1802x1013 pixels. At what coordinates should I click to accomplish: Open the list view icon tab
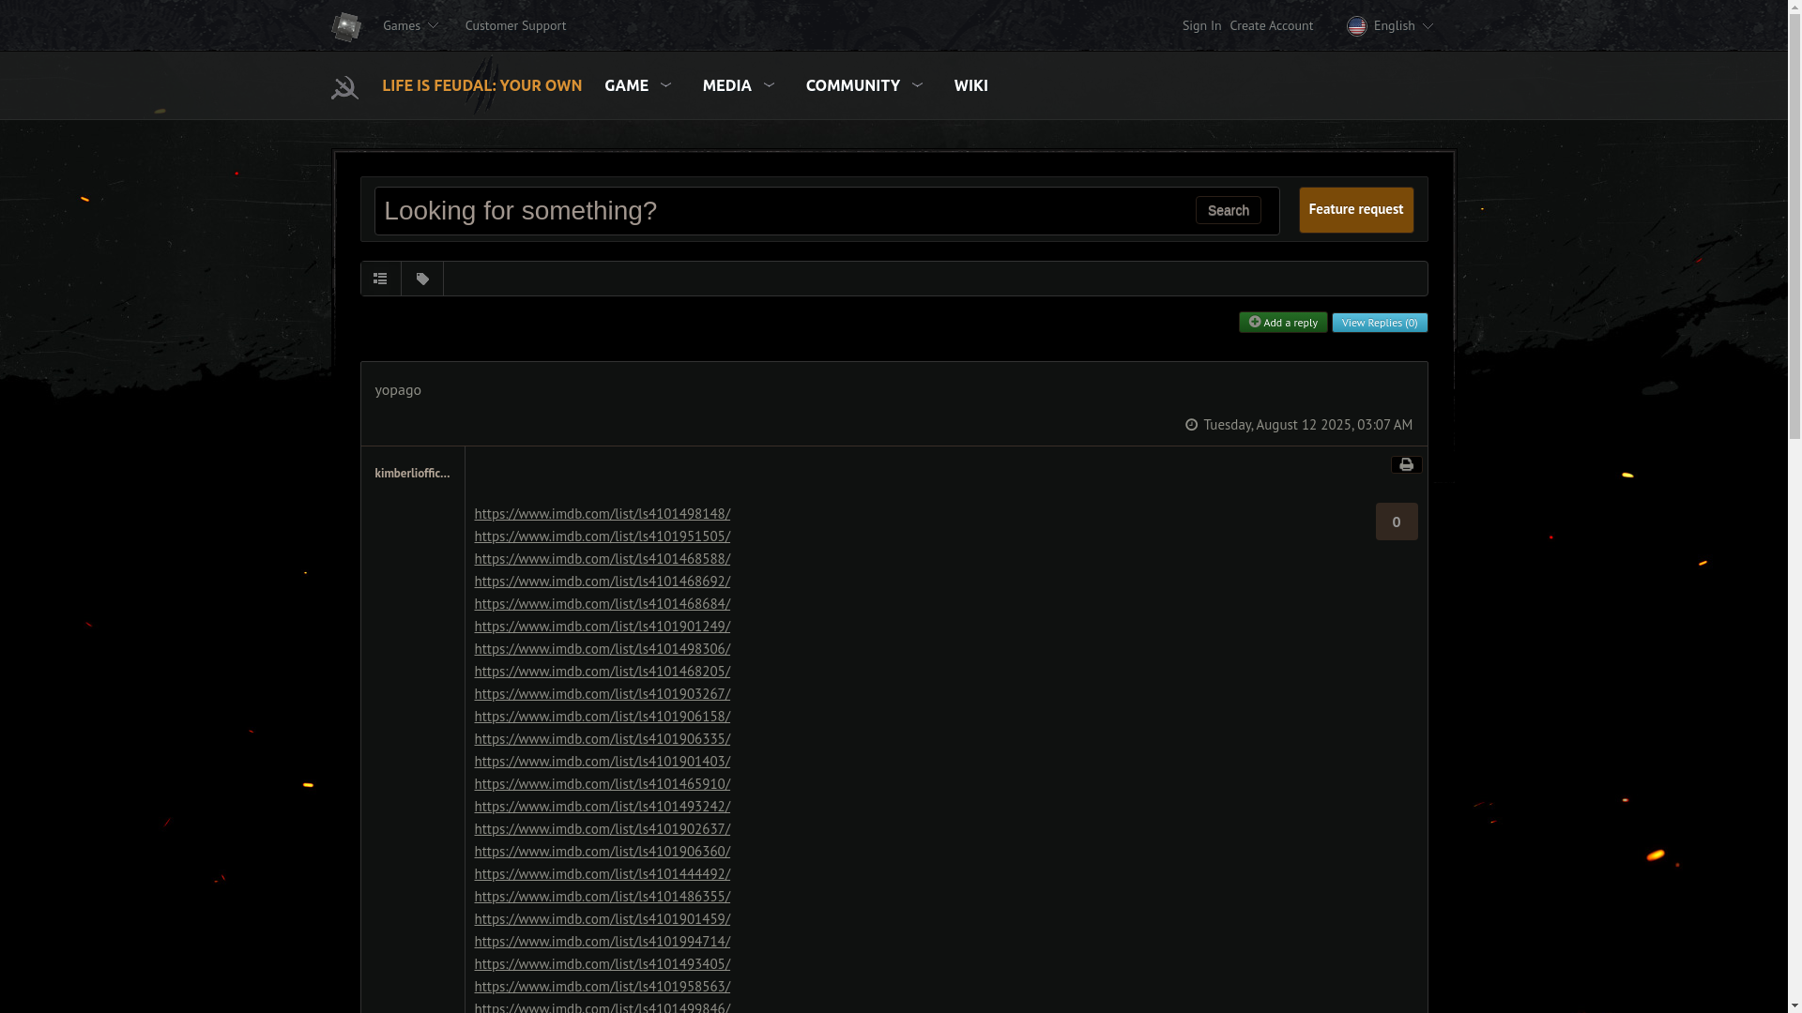(380, 279)
